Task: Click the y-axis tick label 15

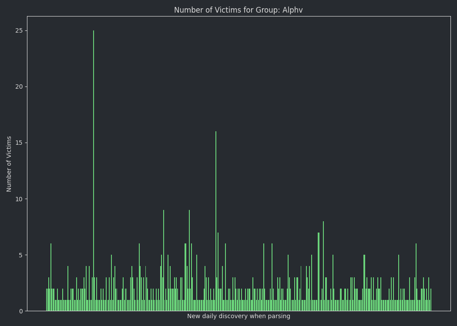Action: coord(19,143)
